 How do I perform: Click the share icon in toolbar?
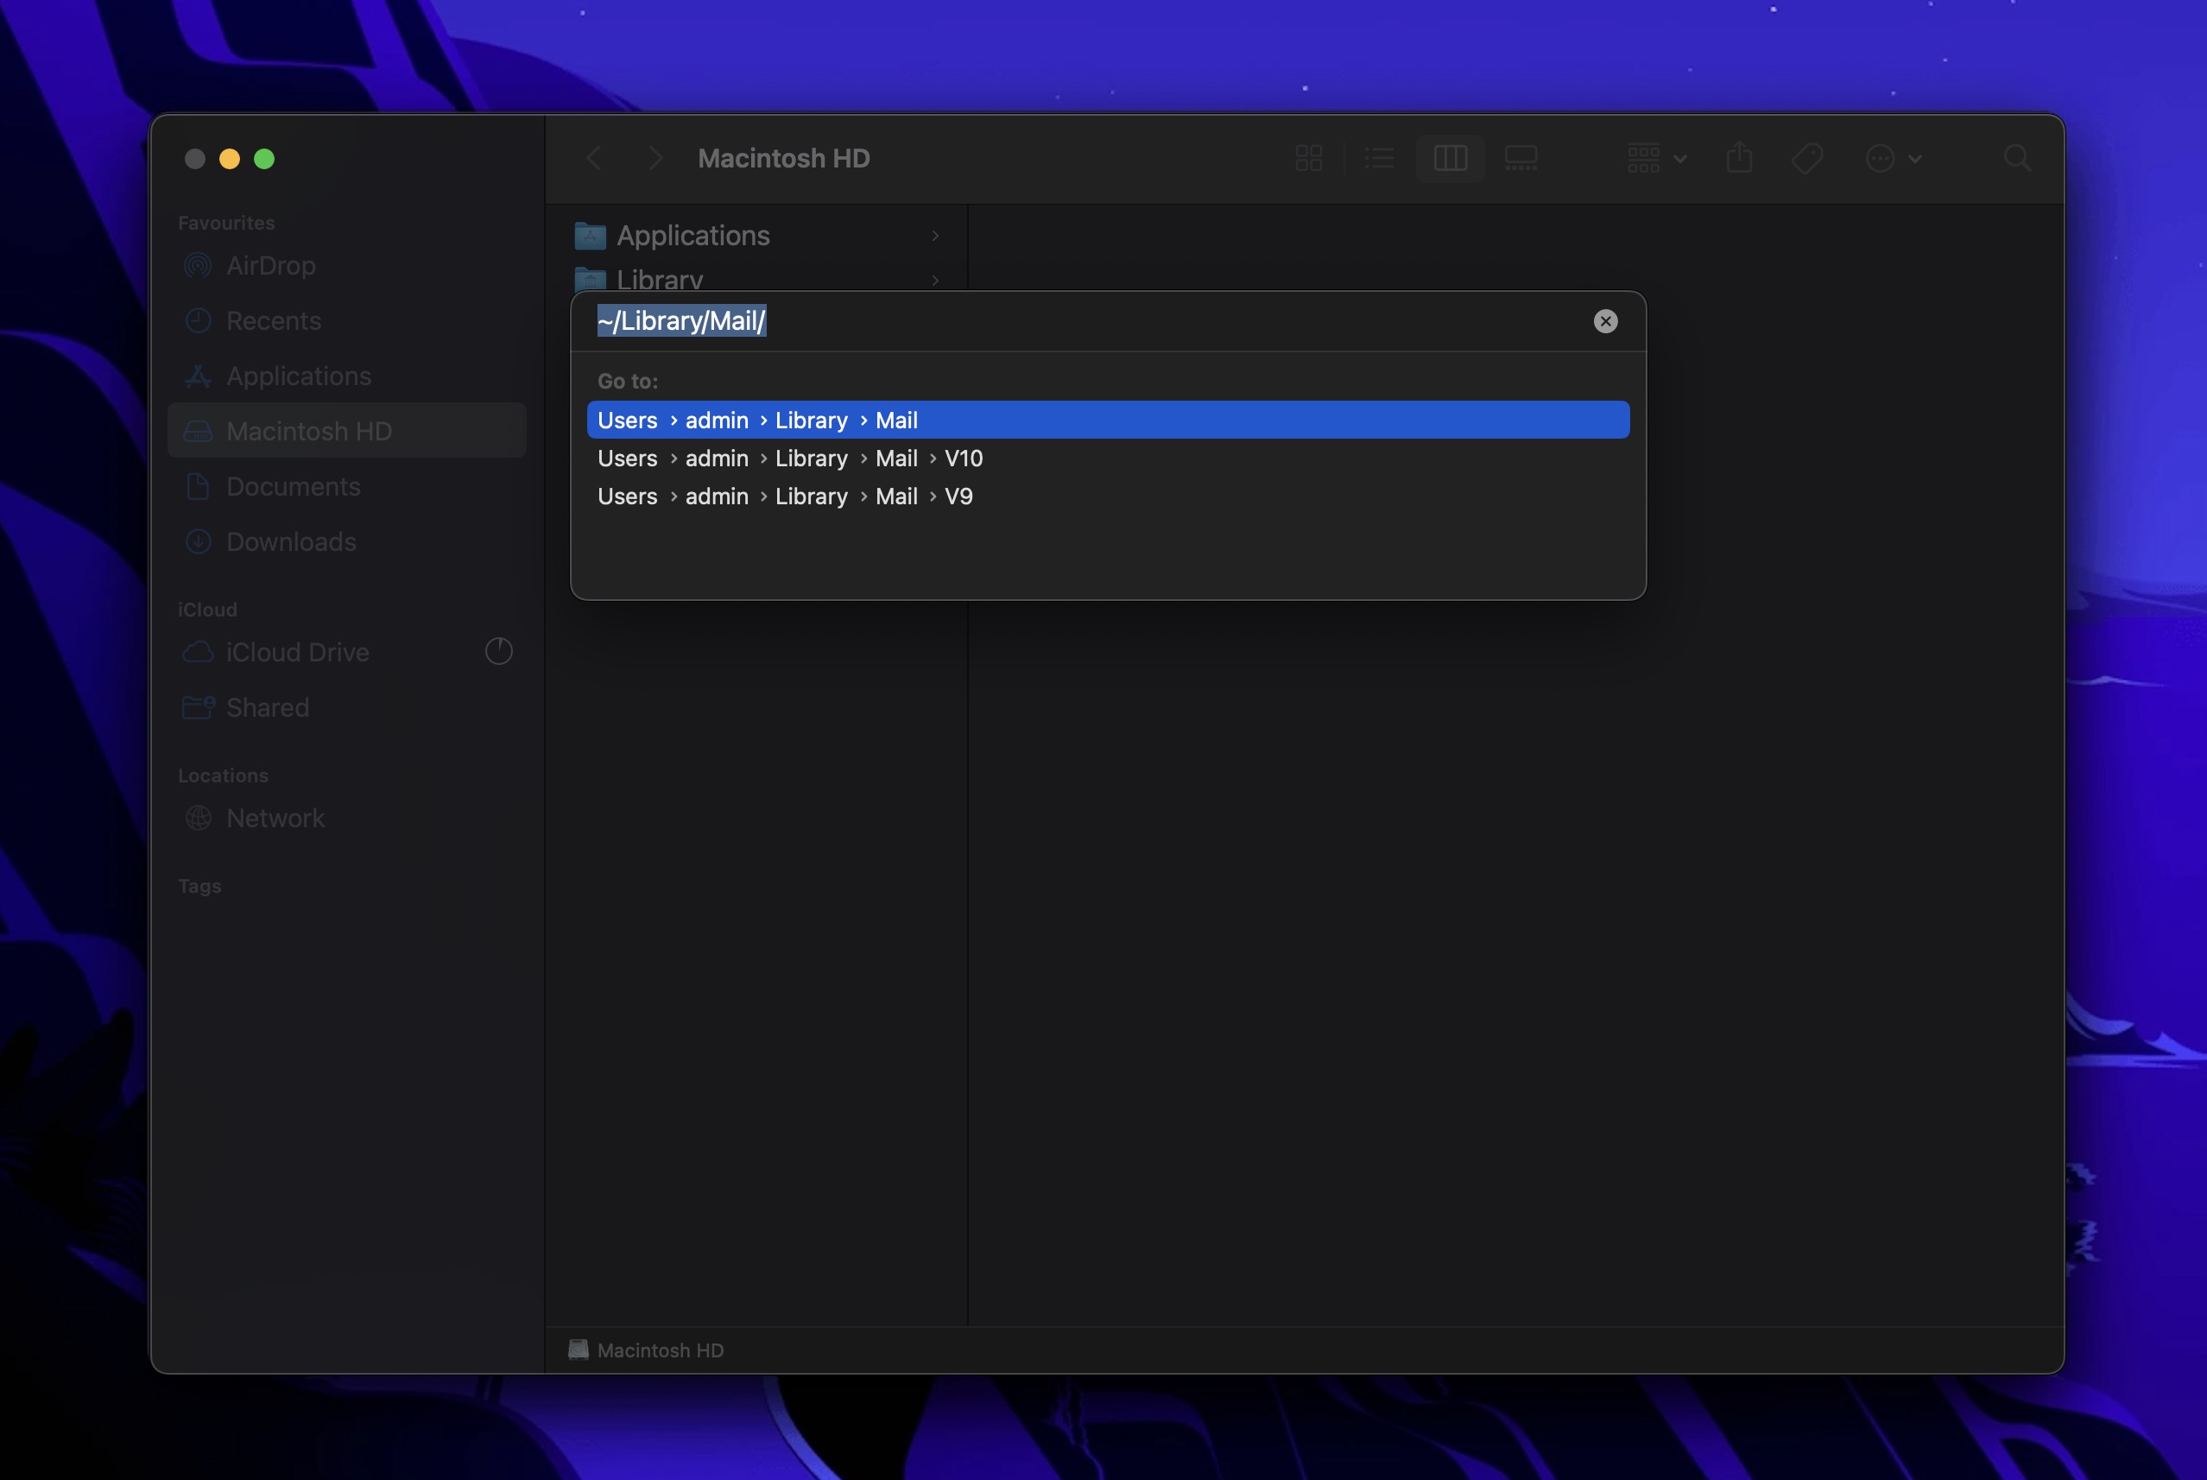tap(1740, 157)
